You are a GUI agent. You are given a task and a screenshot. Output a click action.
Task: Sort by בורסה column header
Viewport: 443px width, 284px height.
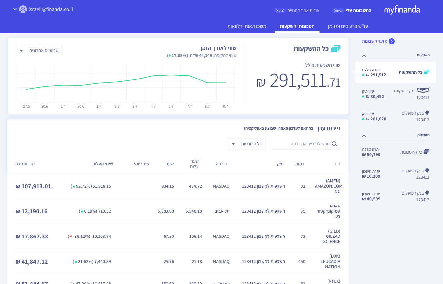pos(221,164)
